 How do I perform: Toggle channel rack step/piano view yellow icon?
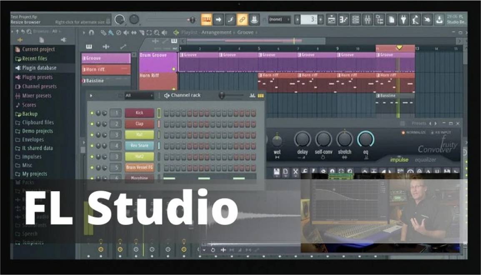[261, 96]
